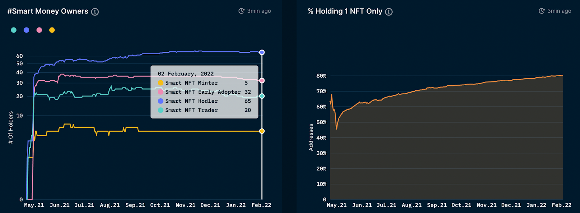Select Smart NFT Minter tooltip row
The image size is (580, 213).
(204, 83)
